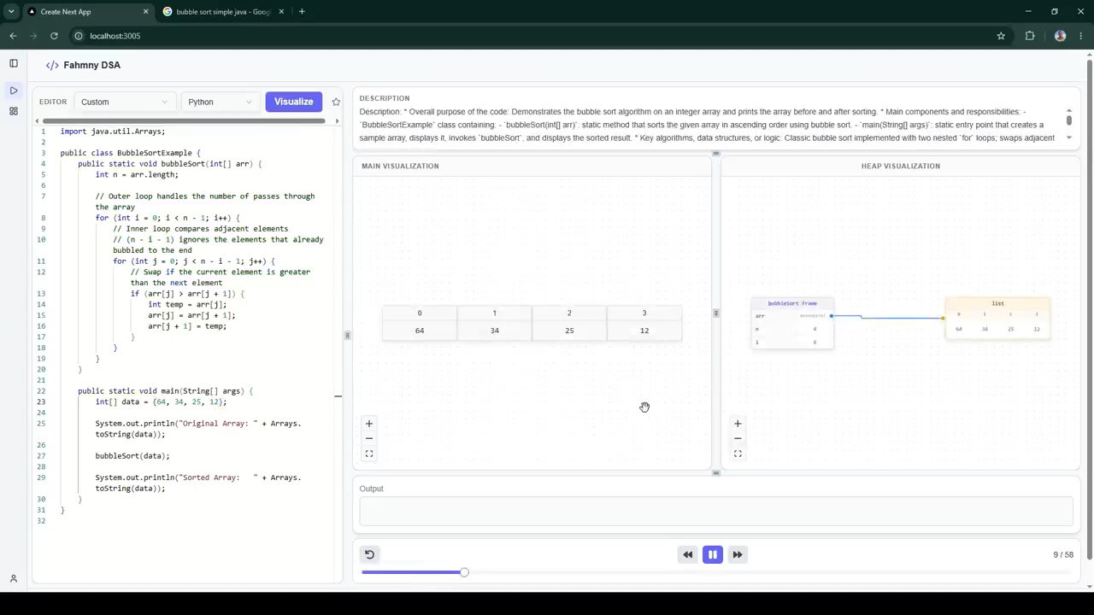
Task: Zoom out on the Heap Visualization canvas
Action: (x=738, y=438)
